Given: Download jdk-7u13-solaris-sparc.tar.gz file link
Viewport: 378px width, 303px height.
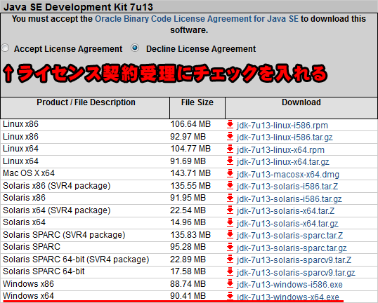Looking at the screenshot, I should 292,248.
